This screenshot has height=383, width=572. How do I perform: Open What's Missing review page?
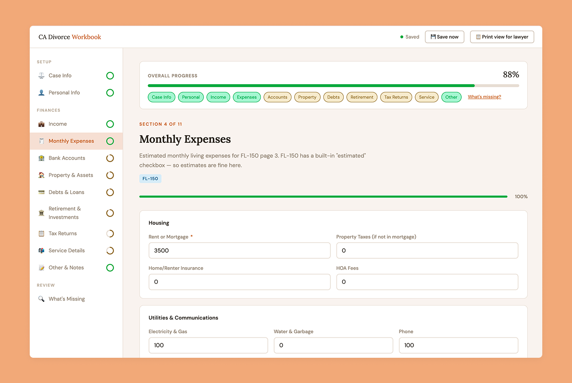[x=76, y=299]
